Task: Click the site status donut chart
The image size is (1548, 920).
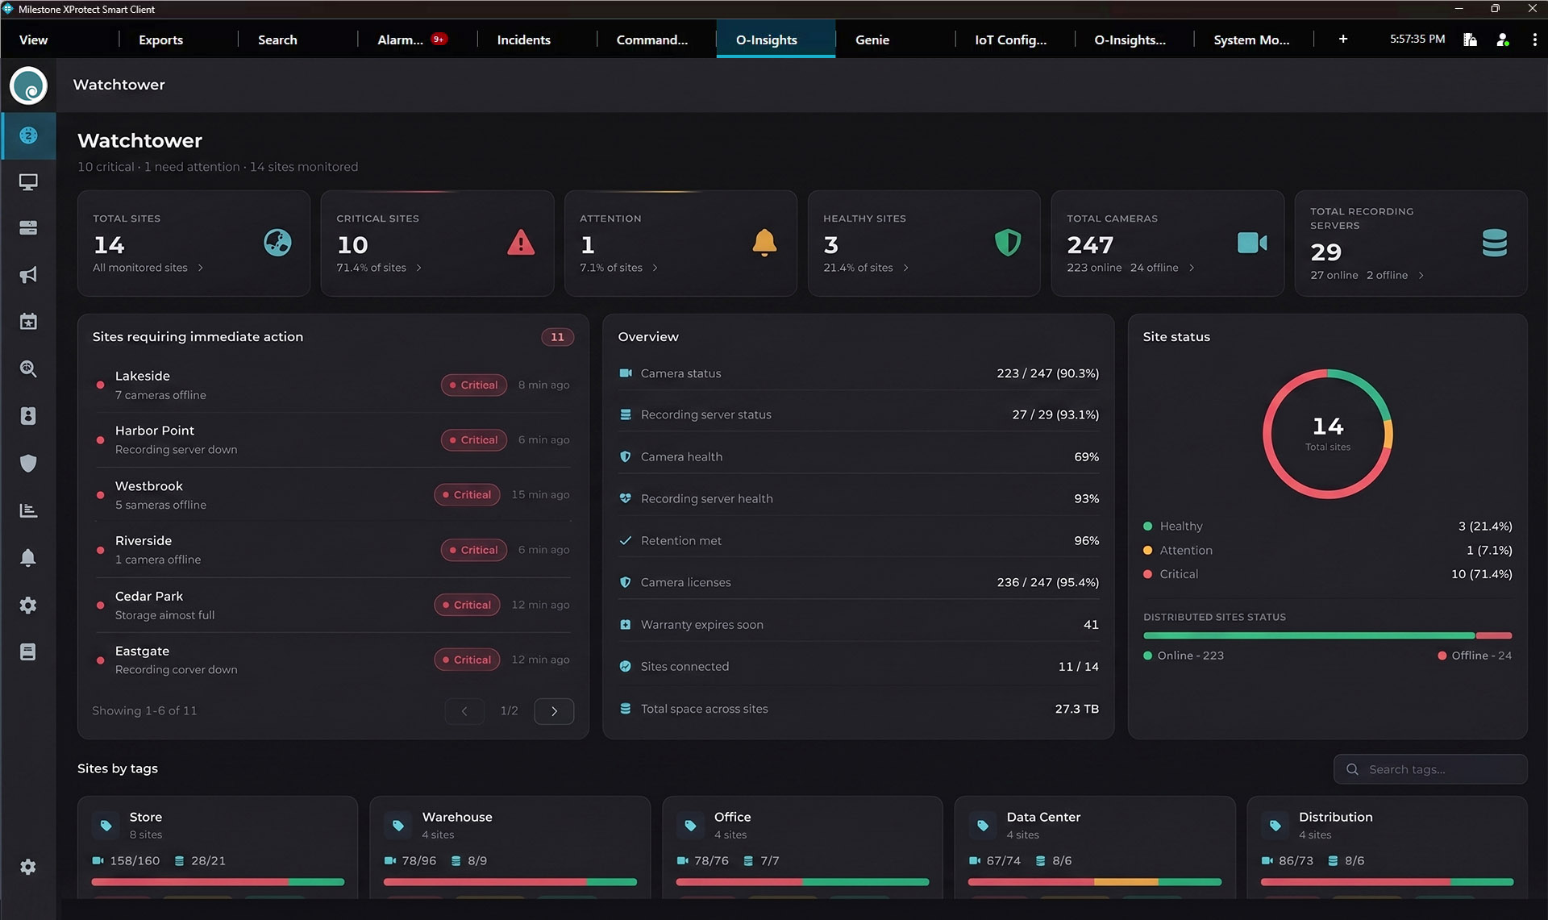Action: coord(1327,434)
